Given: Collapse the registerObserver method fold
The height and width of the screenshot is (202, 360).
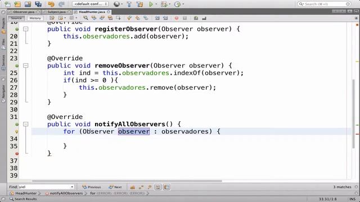Looking at the screenshot, I should [26, 29].
